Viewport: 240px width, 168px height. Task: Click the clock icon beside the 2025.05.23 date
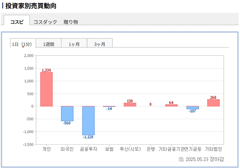click(x=181, y=159)
